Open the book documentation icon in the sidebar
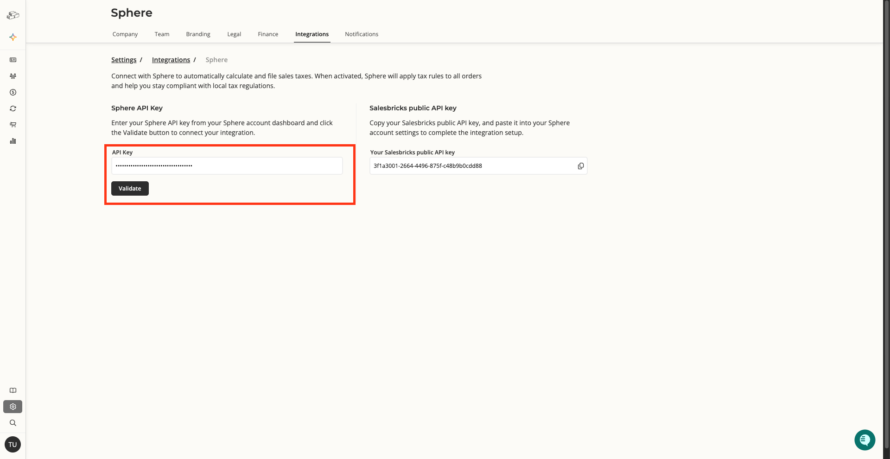 tap(13, 390)
